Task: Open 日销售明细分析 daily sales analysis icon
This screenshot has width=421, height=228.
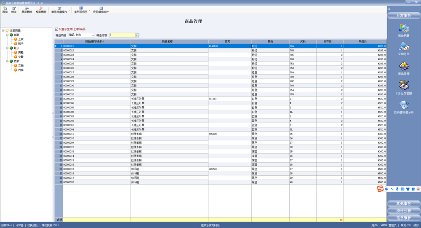Action: click(404, 107)
